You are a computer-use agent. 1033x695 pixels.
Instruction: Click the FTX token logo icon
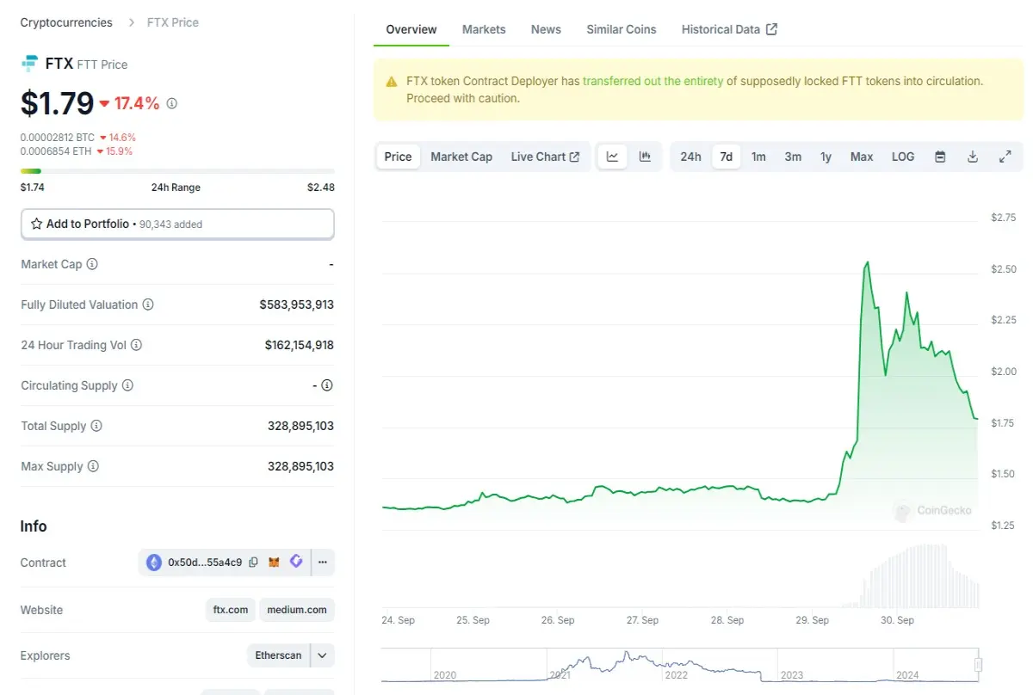tap(30, 64)
